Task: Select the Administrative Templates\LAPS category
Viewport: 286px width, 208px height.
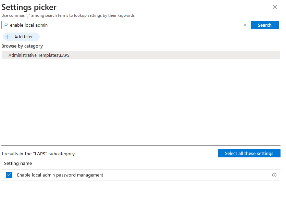Action: pos(39,55)
